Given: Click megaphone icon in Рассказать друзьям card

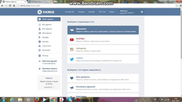Looking at the screenshot, I should click(x=72, y=88).
